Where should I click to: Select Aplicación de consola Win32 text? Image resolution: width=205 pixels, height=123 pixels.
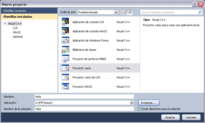click(90, 31)
